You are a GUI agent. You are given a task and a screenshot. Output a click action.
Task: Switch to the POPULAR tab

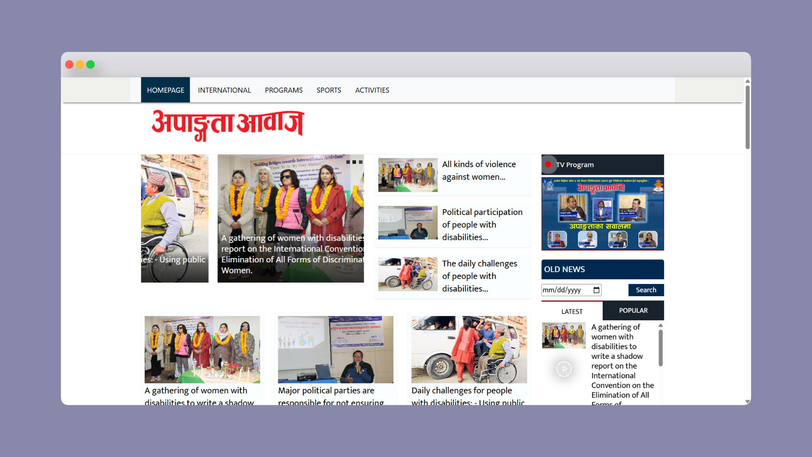point(633,310)
